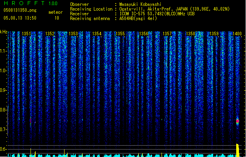Click observer name Masayuki Kobayashi
This screenshot has height=157, width=246.
(140, 4)
